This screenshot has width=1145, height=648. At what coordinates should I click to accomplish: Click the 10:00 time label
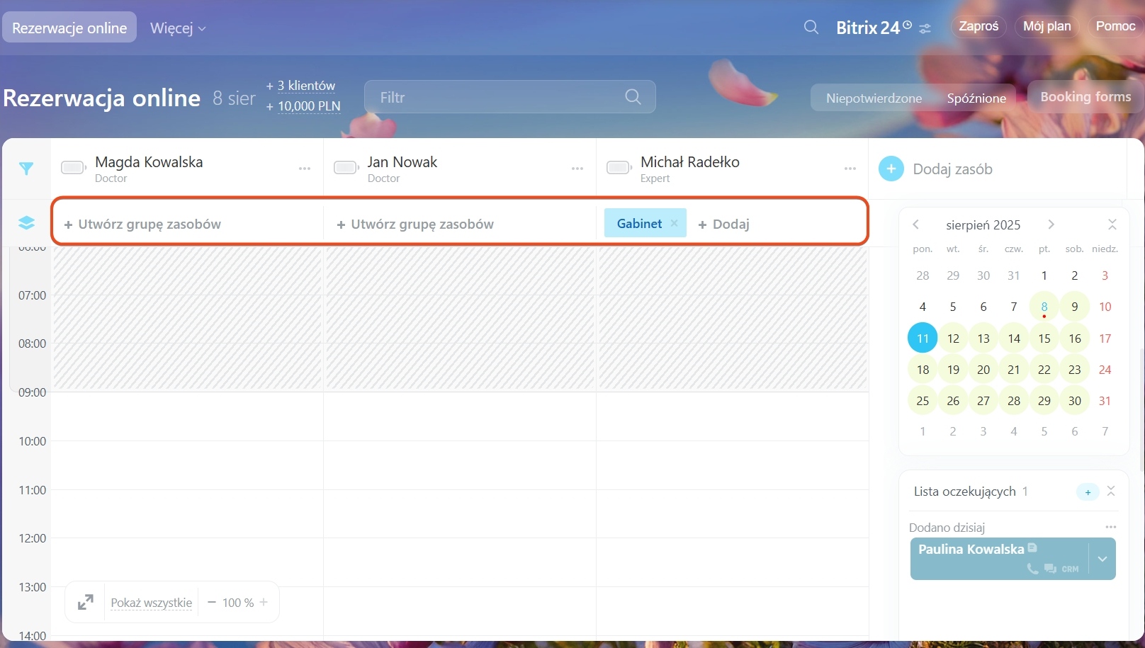pyautogui.click(x=32, y=441)
